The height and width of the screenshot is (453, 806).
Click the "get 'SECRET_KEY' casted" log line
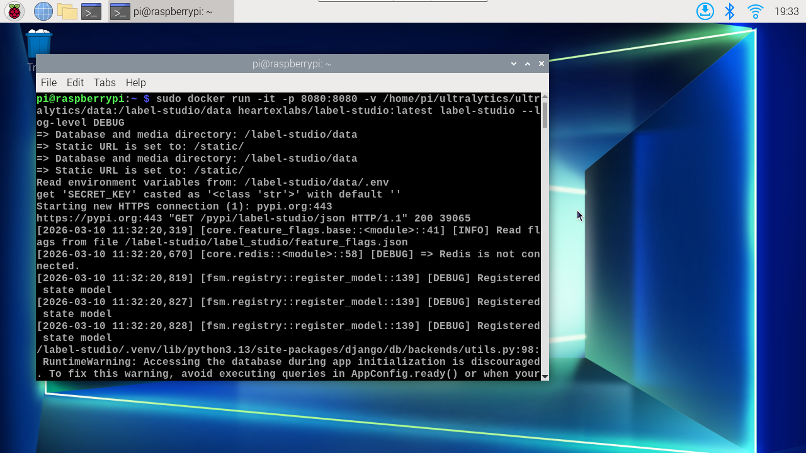219,194
